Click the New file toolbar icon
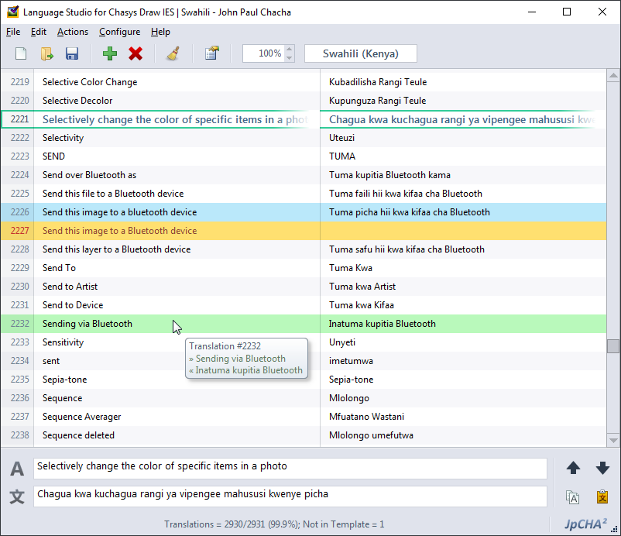 [21, 53]
